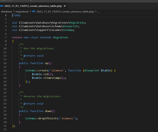Click the chevron after 'database' in breadcrumb
Viewport: 158px width, 132px height.
14,11
